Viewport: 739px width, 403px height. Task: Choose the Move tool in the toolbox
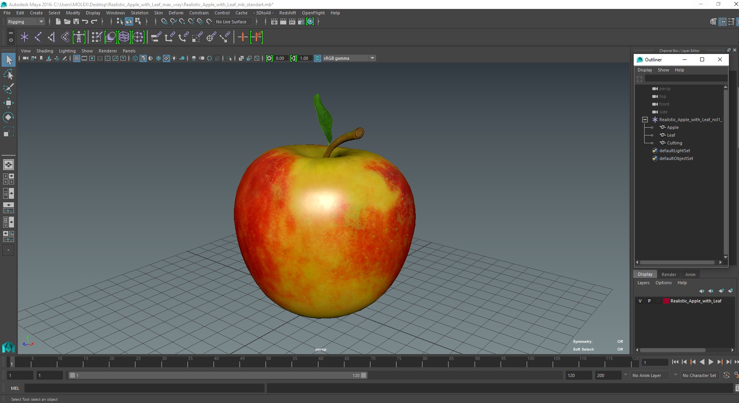click(x=9, y=103)
